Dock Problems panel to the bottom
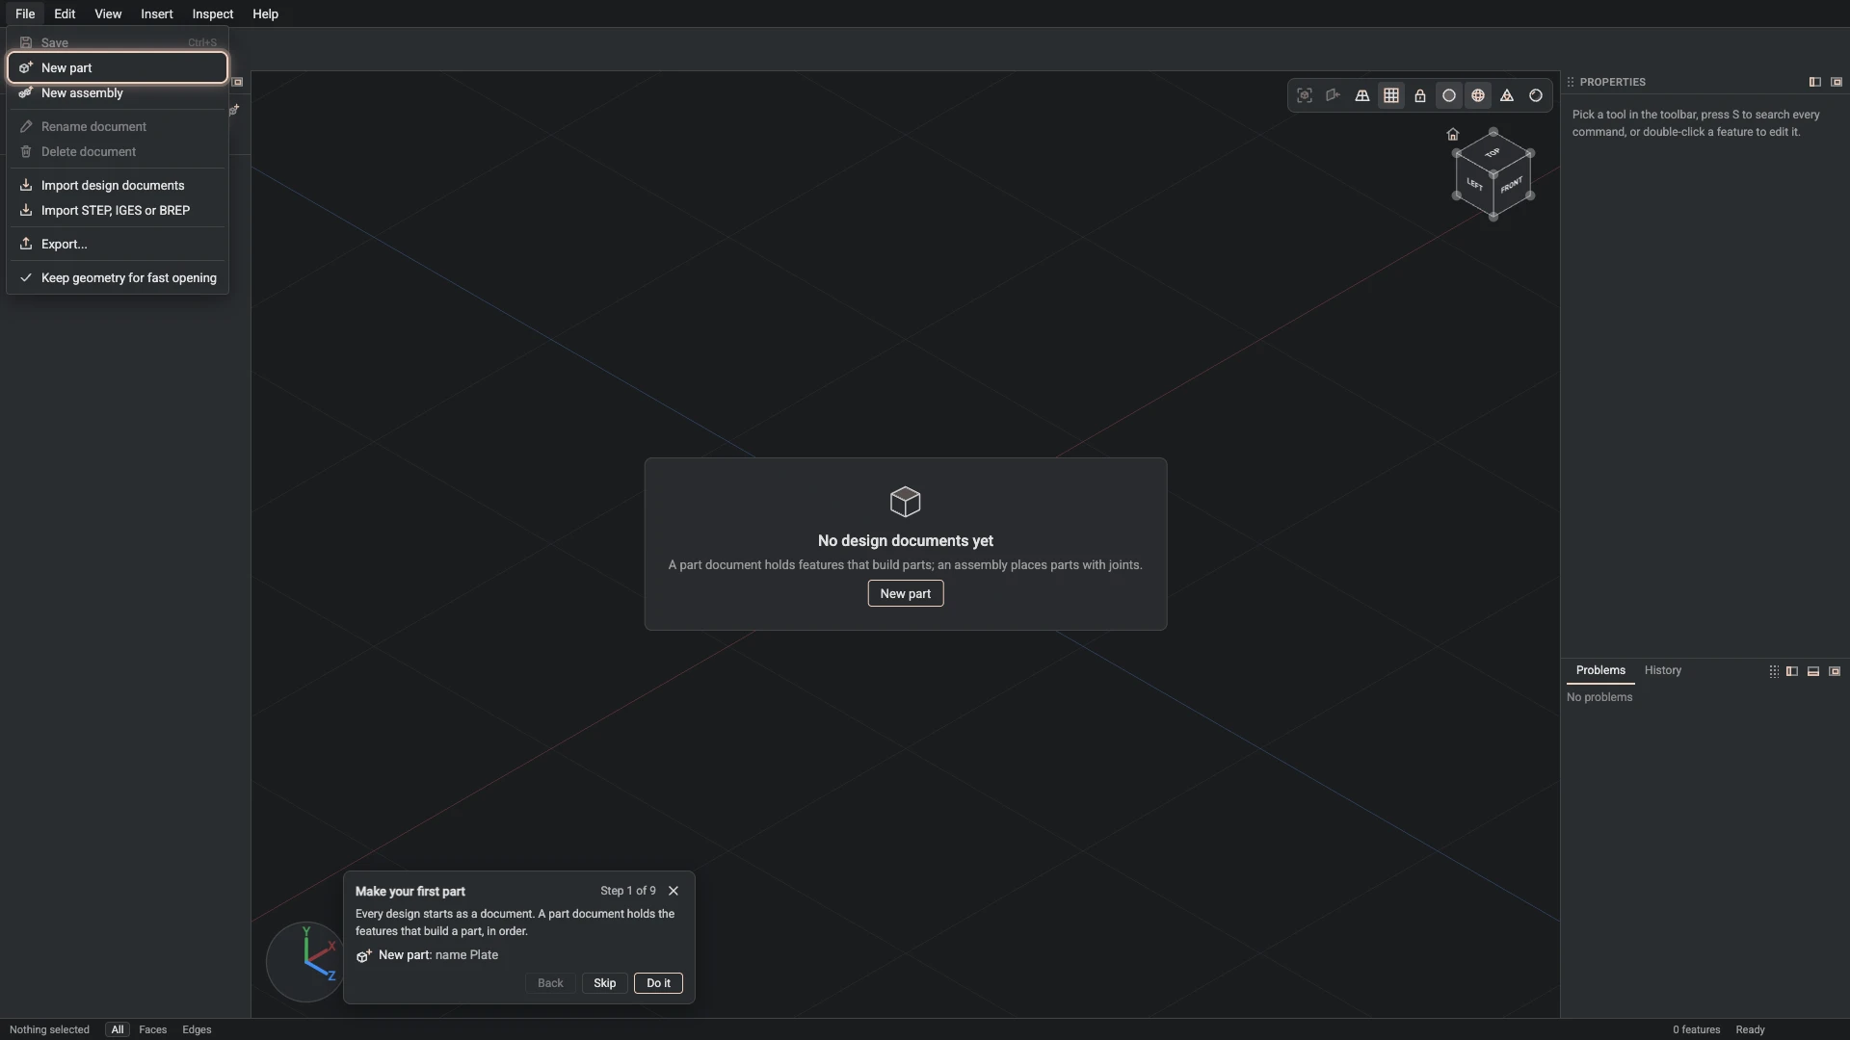 [x=1813, y=671]
